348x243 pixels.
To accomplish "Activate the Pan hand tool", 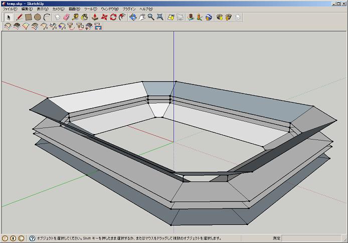I will [142, 17].
